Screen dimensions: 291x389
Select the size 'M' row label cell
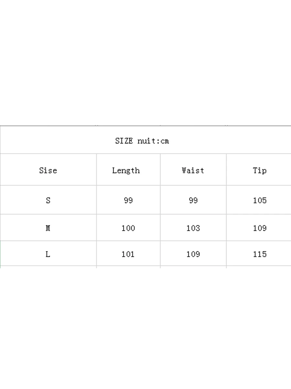pos(48,228)
